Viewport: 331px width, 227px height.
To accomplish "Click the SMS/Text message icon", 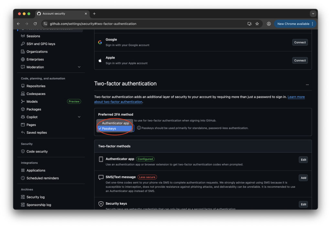I will click(x=101, y=177).
